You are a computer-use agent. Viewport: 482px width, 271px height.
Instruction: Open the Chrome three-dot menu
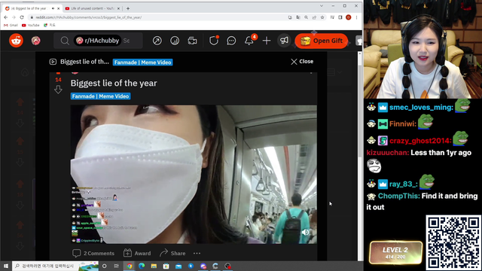pos(356,17)
